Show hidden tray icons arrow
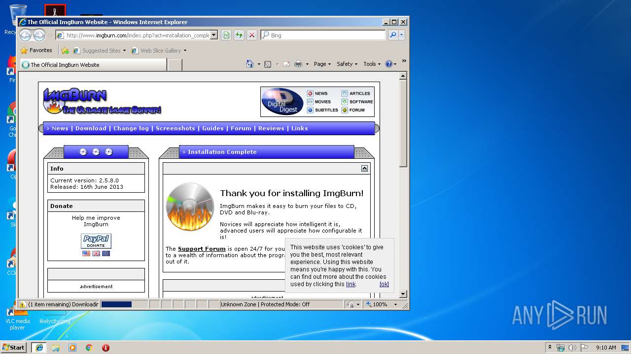The height and width of the screenshot is (354, 631). pyautogui.click(x=550, y=348)
